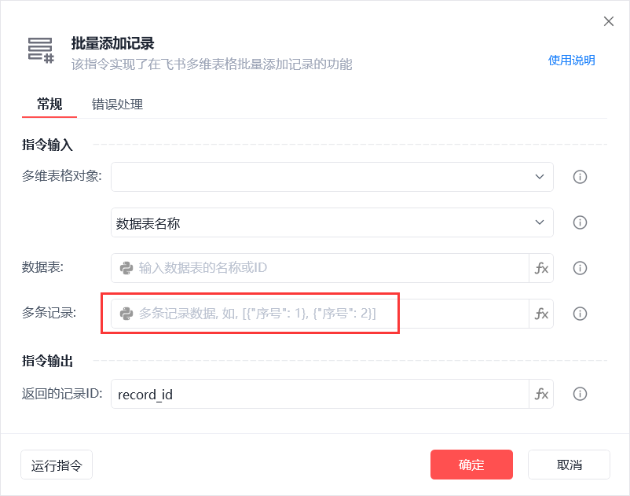Expand the 数据表名称 dropdown

tap(331, 222)
